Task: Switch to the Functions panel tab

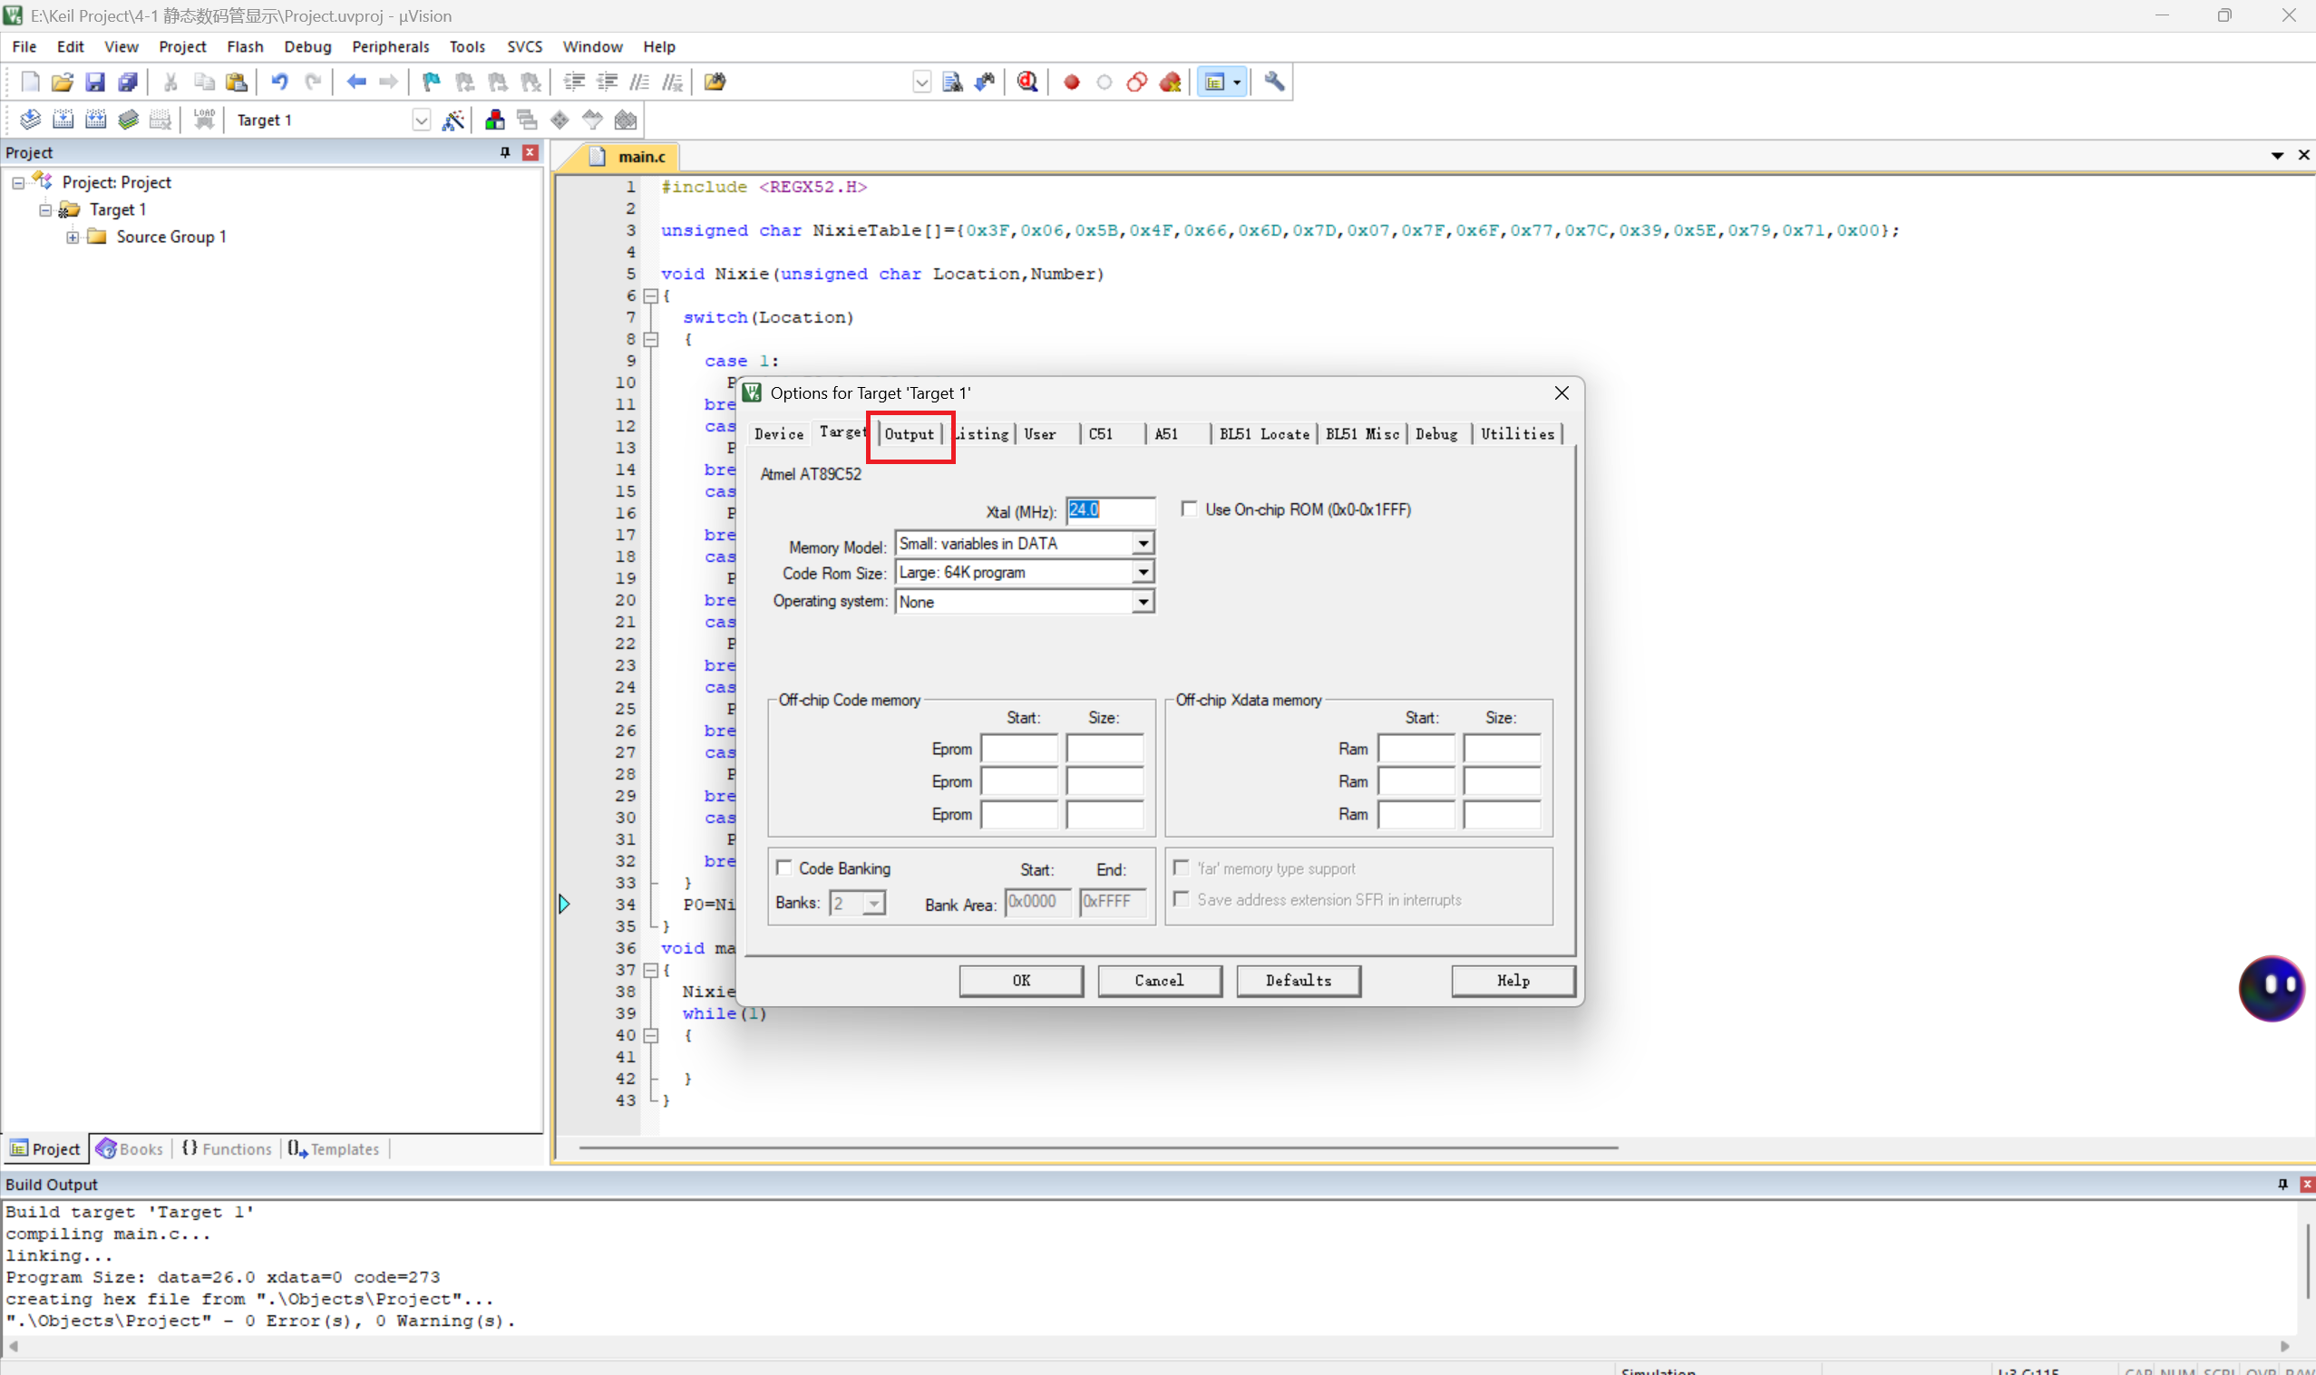Action: [x=227, y=1149]
